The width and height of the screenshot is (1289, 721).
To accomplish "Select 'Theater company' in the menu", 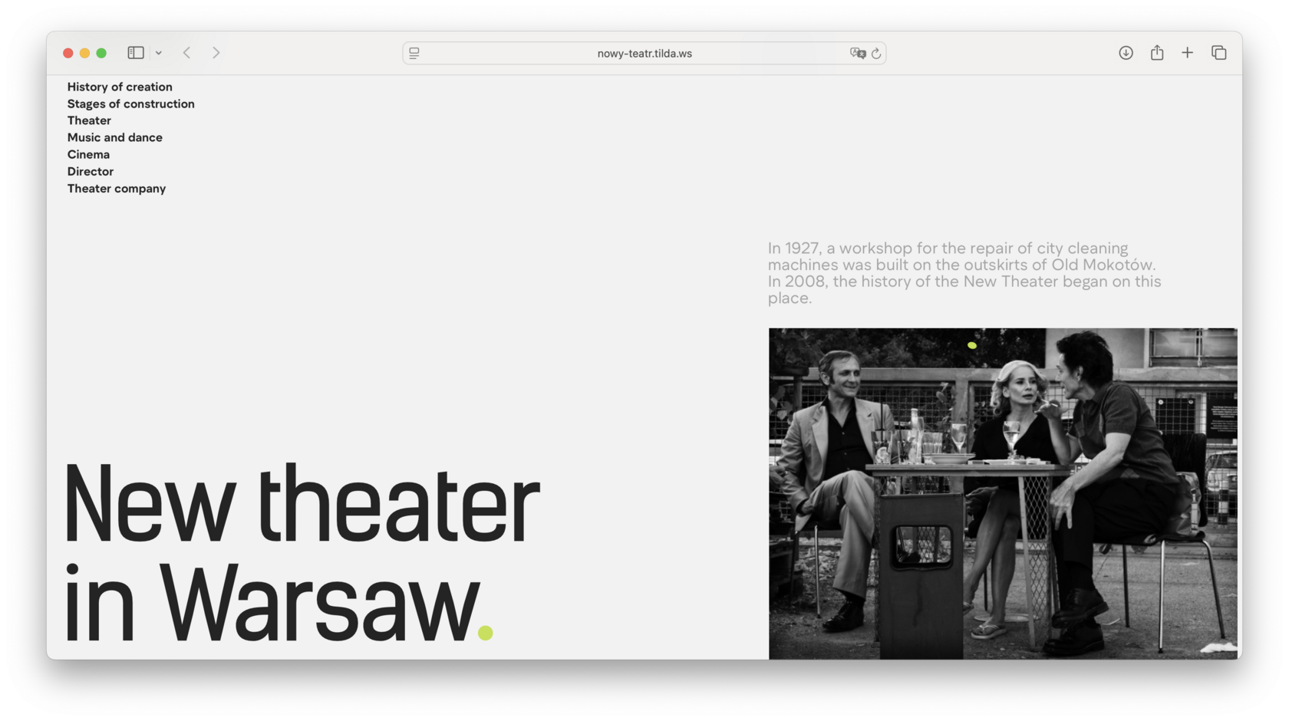I will point(117,188).
